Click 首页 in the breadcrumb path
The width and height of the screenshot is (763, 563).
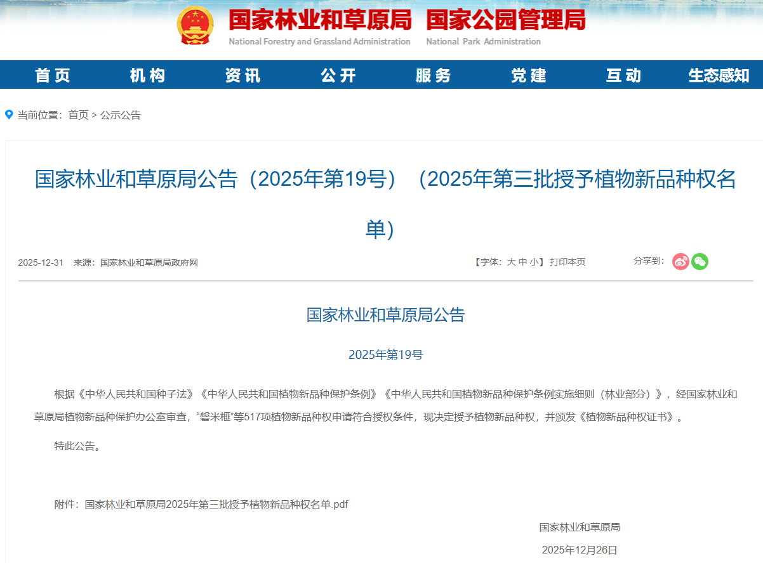79,115
